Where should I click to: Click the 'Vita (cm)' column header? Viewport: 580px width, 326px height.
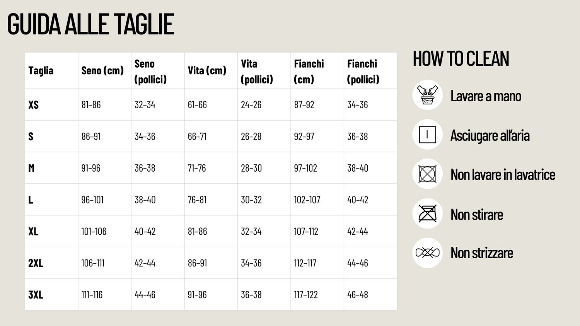click(x=207, y=71)
